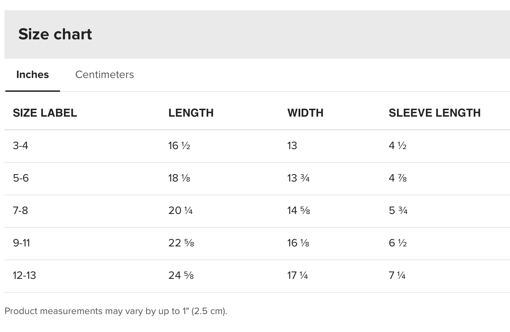Click the 13 ¾ width value
The height and width of the screenshot is (332, 510).
(298, 178)
